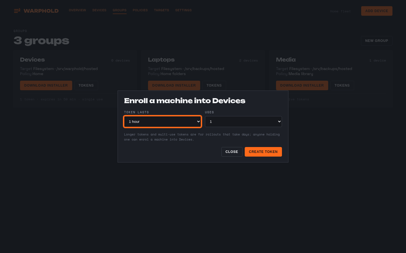Click the '2 devices' count
The width and height of the screenshot is (406, 253).
249,60
